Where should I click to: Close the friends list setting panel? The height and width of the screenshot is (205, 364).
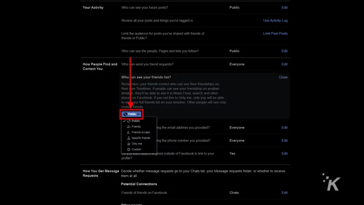click(283, 77)
